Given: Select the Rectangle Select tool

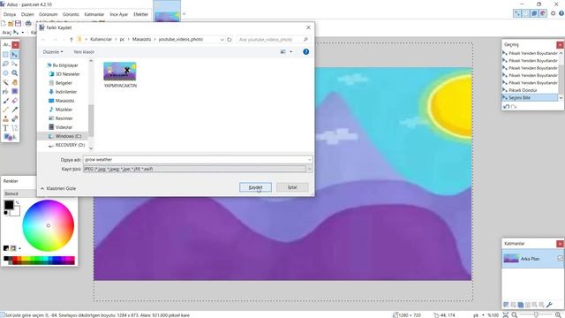Looking at the screenshot, I should coord(5,55).
